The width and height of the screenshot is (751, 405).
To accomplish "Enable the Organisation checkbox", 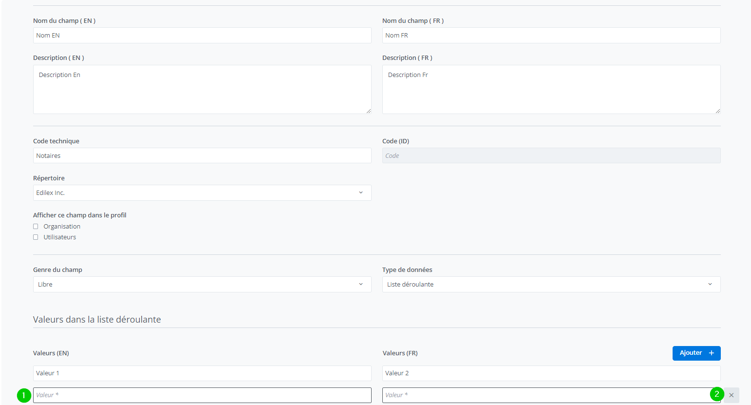I will 36,227.
